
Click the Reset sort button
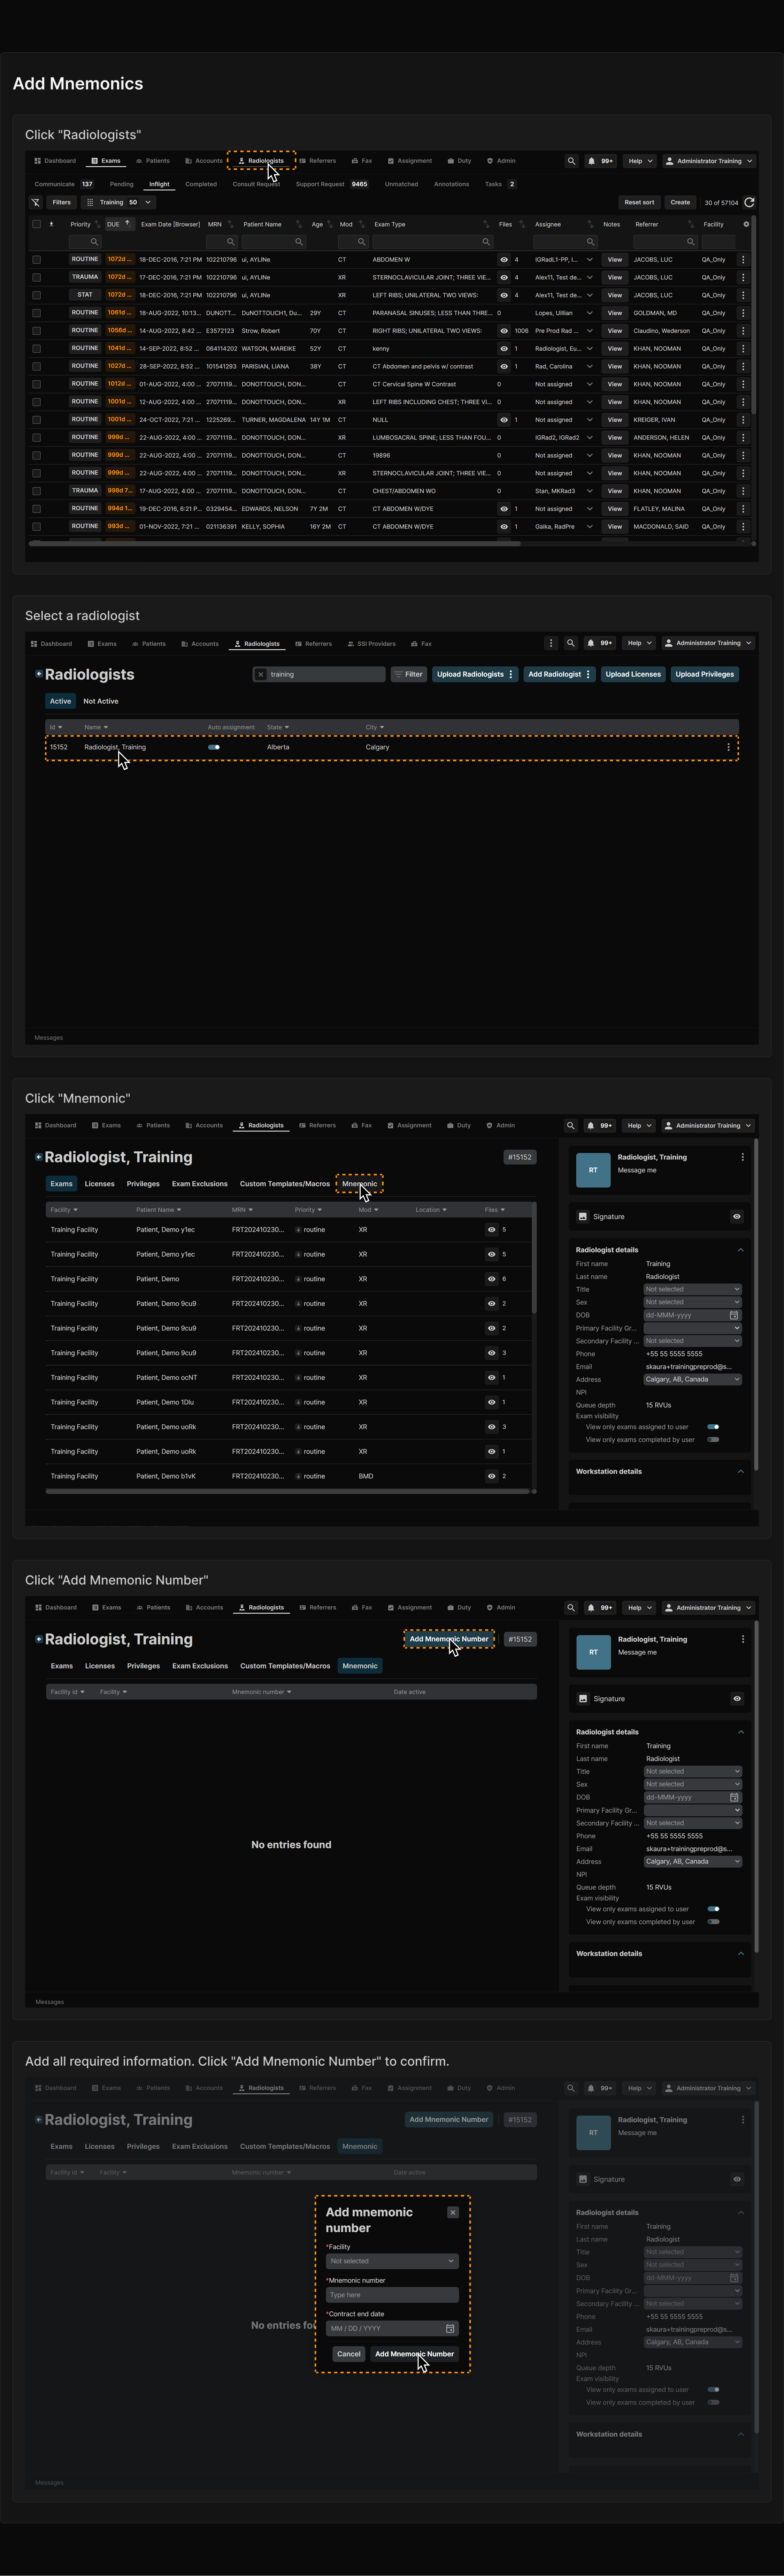[639, 202]
